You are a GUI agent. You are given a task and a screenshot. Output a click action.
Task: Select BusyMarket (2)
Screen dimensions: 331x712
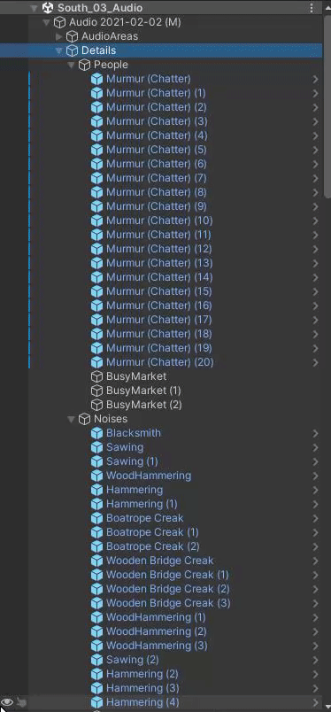click(x=144, y=405)
